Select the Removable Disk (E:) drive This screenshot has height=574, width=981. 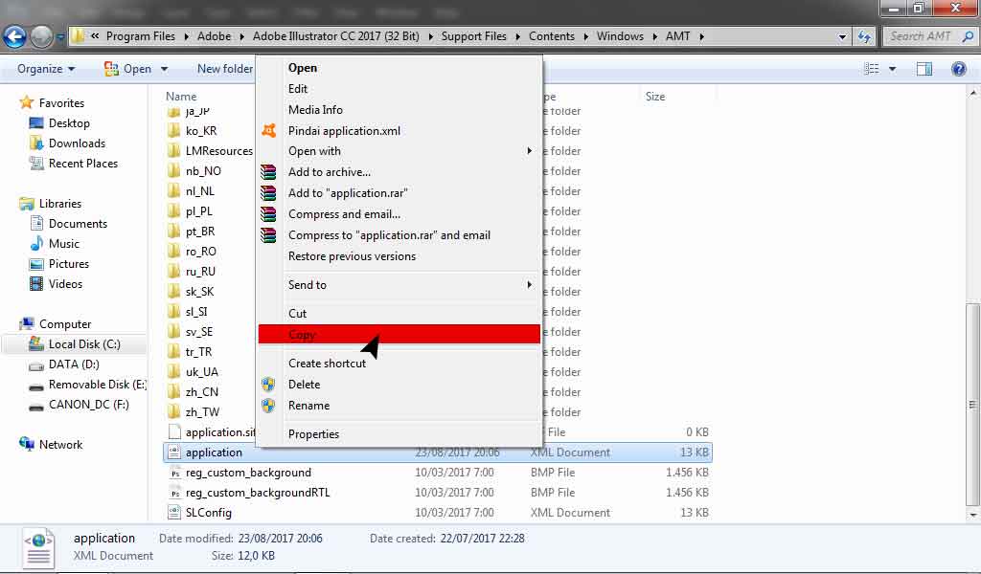pyautogui.click(x=87, y=385)
